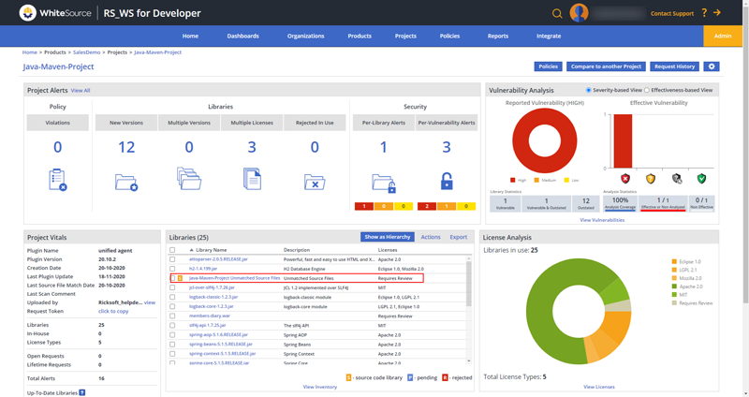Sort by Library Name column arrow
The width and height of the screenshot is (749, 397).
click(192, 250)
